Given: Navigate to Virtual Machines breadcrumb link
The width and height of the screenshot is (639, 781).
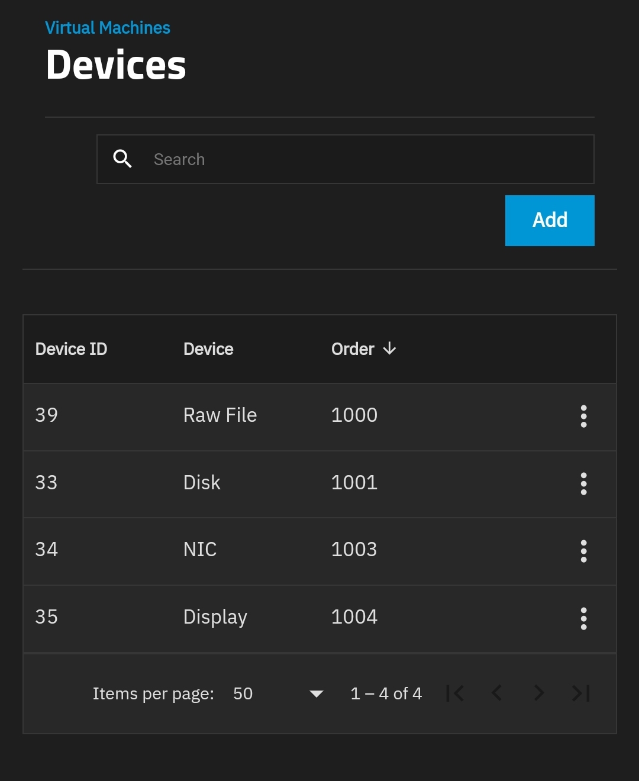Looking at the screenshot, I should tap(108, 28).
